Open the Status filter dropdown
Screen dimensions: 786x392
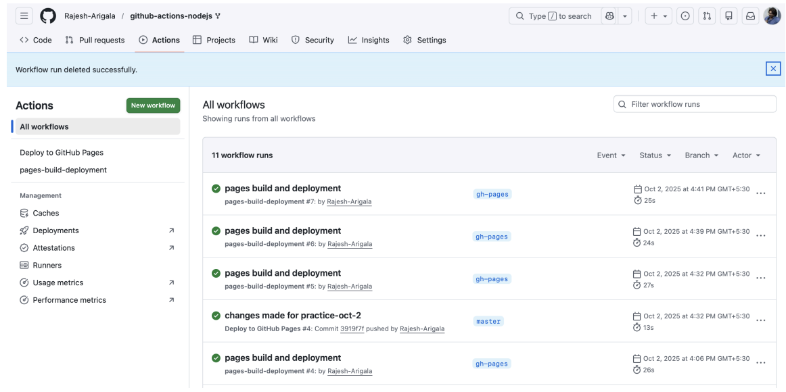pos(655,155)
